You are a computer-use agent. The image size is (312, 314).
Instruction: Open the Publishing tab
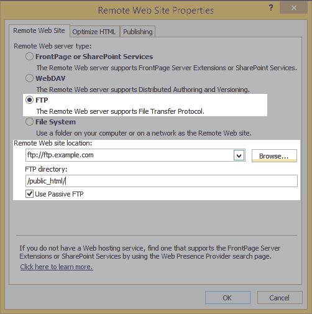138,32
